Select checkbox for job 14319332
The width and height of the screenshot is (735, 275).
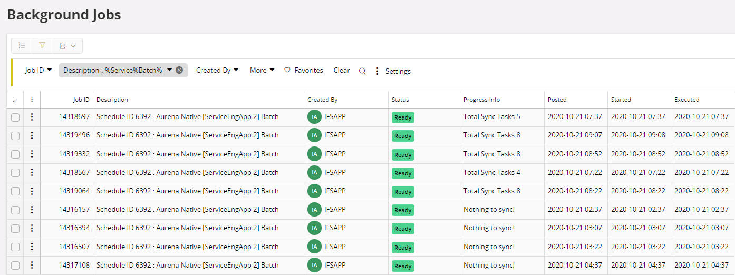tap(15, 154)
